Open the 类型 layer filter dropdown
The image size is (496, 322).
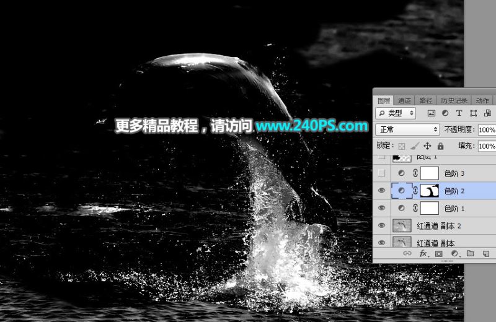click(398, 113)
